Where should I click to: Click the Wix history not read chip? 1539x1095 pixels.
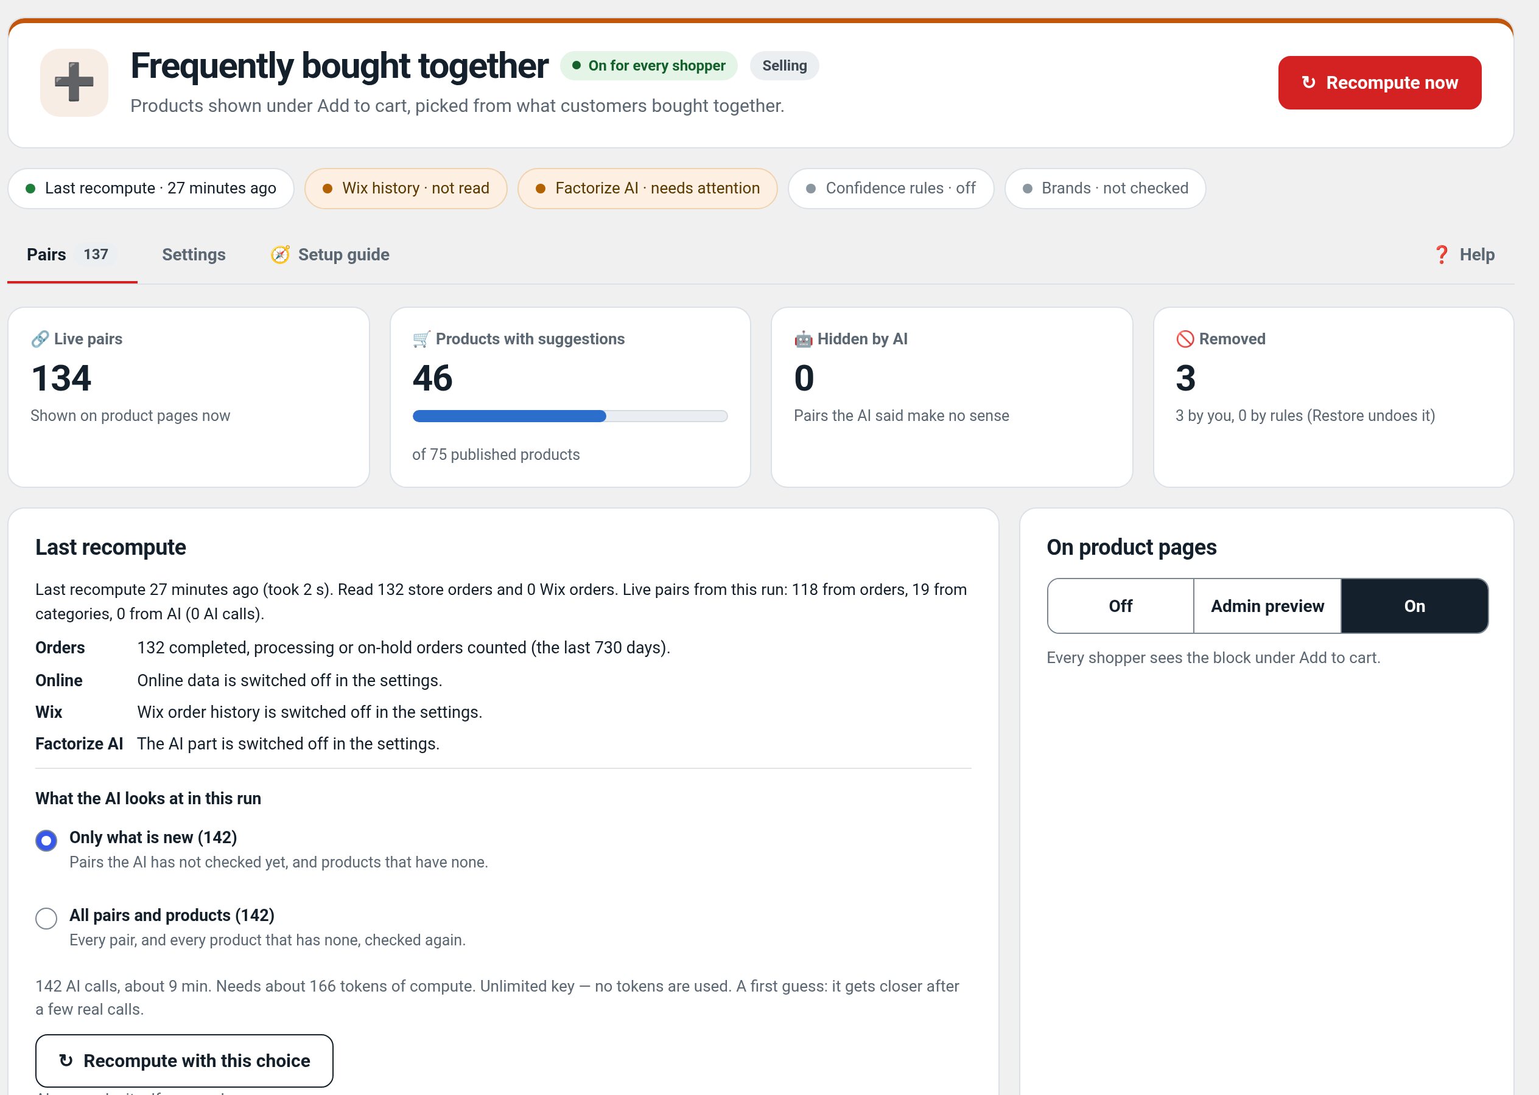click(405, 188)
